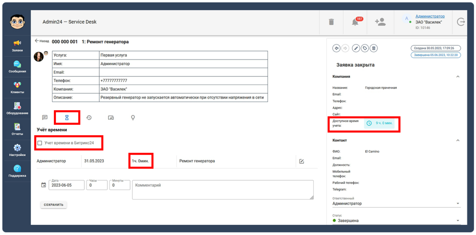Open the Администратор profile link

click(430, 16)
